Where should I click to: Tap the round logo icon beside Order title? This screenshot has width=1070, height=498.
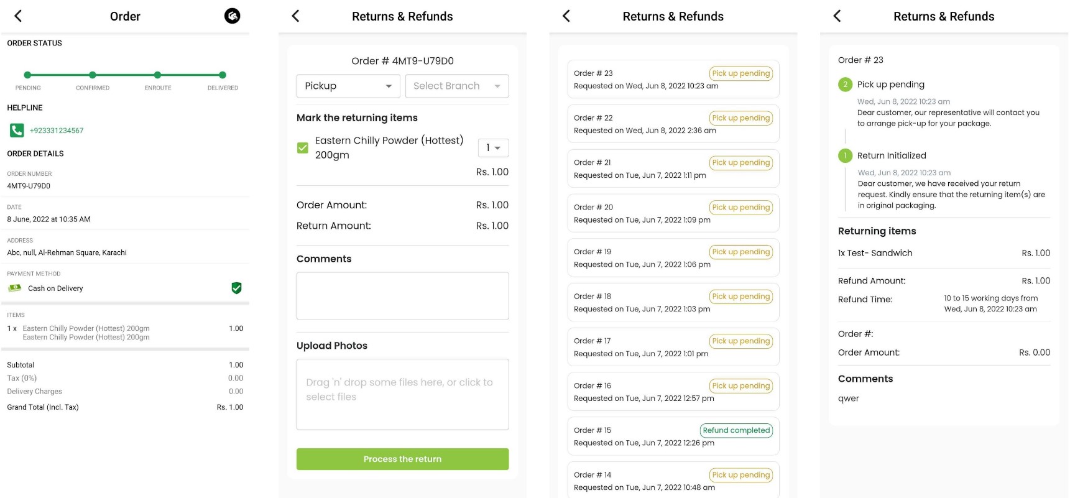pos(232,16)
